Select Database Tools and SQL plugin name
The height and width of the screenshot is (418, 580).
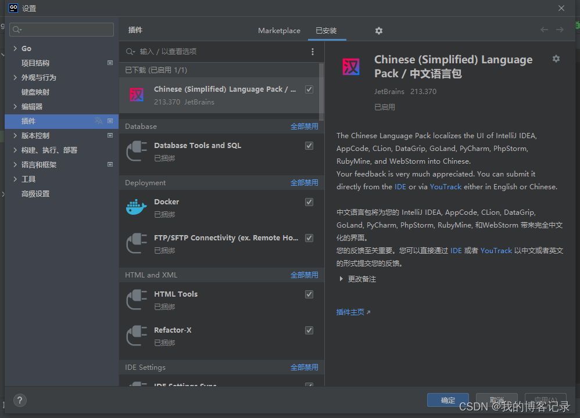[x=198, y=146]
